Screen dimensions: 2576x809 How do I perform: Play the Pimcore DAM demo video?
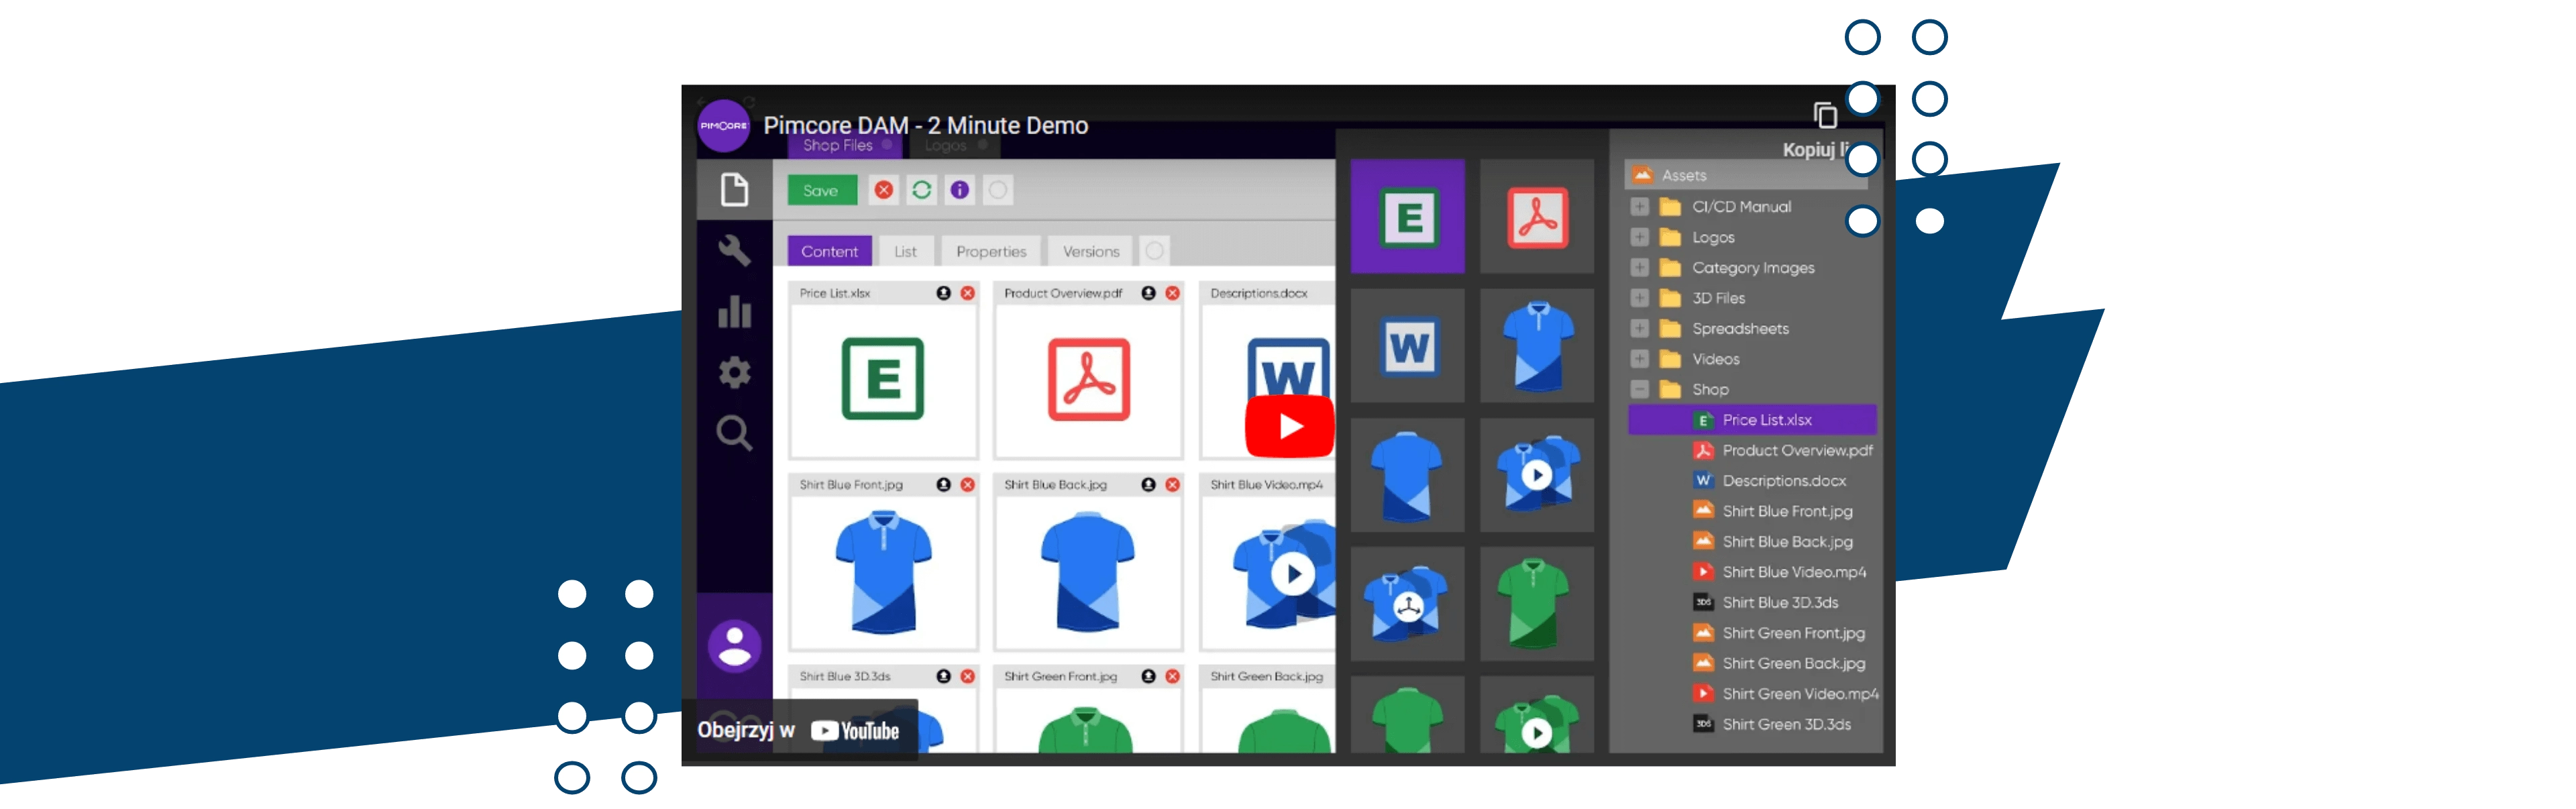pyautogui.click(x=1289, y=427)
